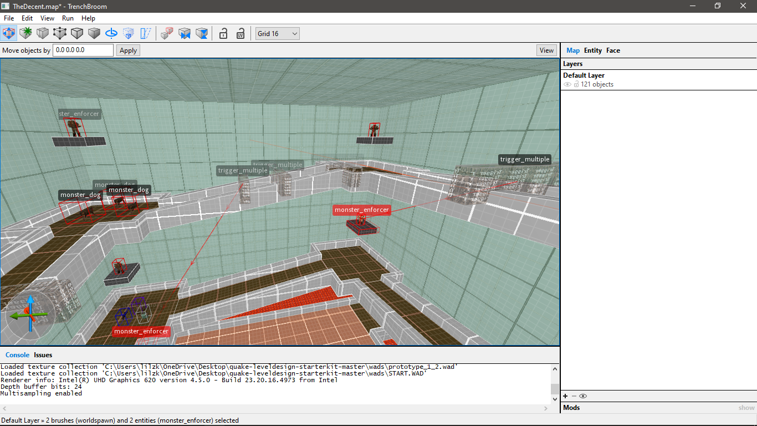The height and width of the screenshot is (426, 757).
Task: Click the Layers panel header
Action: (658, 64)
